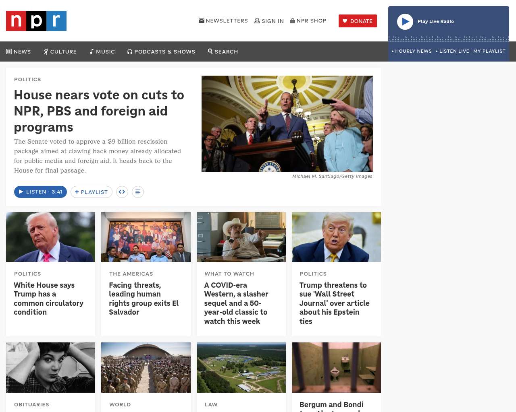Open My Playlist

(489, 51)
